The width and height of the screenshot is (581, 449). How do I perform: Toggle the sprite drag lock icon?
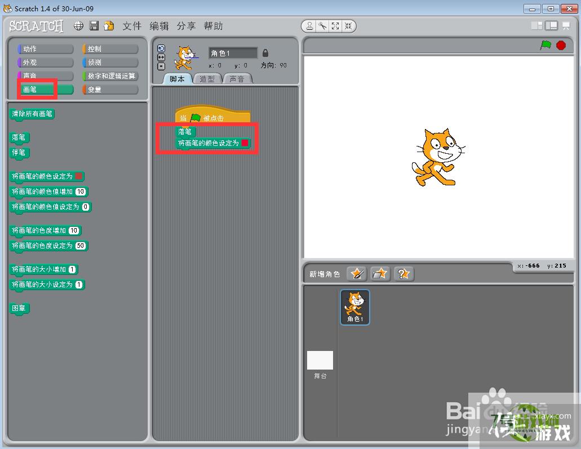click(x=265, y=53)
